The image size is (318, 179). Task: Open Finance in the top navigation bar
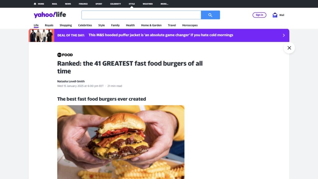(83, 4)
